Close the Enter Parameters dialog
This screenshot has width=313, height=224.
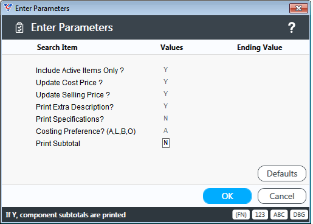298,9
